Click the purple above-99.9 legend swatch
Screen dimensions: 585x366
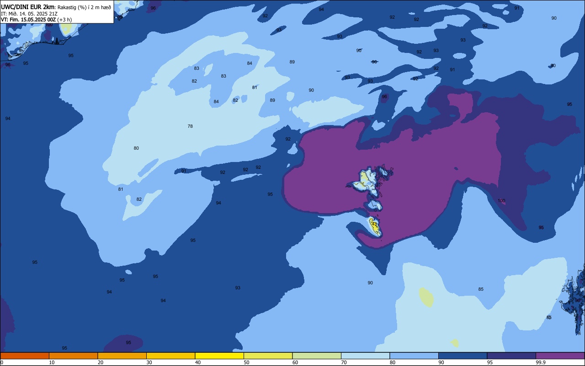[560, 356]
